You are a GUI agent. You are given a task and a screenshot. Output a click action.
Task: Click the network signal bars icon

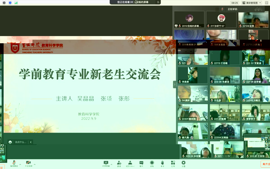click(16, 3)
